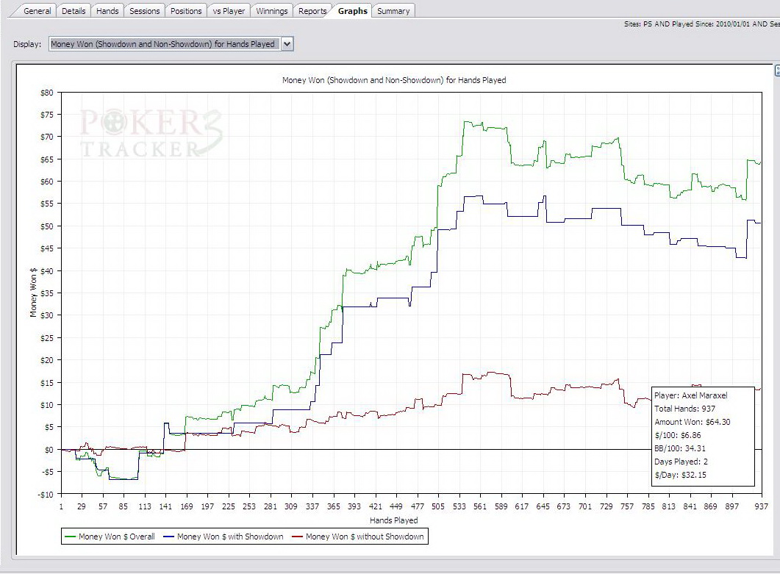Open the Details tab
780x574 pixels.
[x=74, y=11]
